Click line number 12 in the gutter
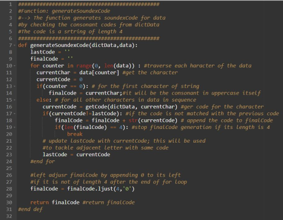The width and height of the screenshot is (283, 220). (9, 79)
